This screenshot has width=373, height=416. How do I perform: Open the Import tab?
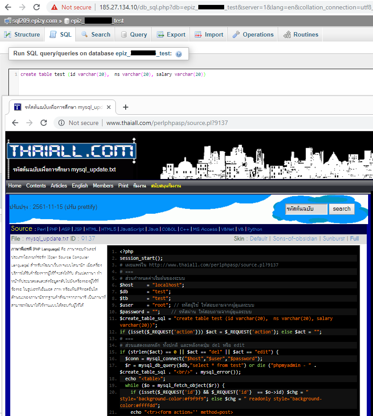(x=209, y=34)
